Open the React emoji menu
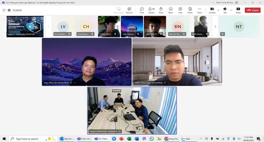The image size is (264, 142). (x=171, y=10)
